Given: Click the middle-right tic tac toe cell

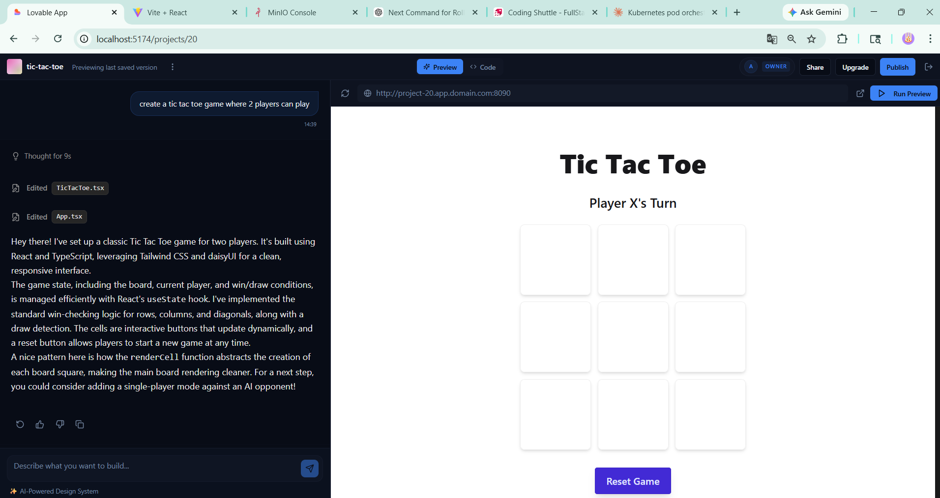Looking at the screenshot, I should [x=710, y=337].
